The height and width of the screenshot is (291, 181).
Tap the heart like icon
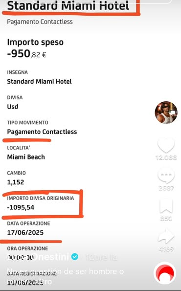(166, 146)
